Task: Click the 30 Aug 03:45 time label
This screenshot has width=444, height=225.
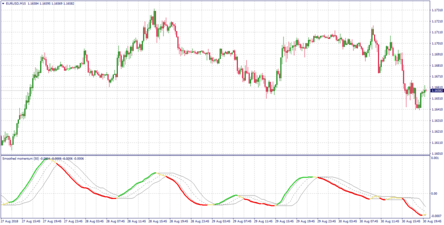Action: (349, 222)
